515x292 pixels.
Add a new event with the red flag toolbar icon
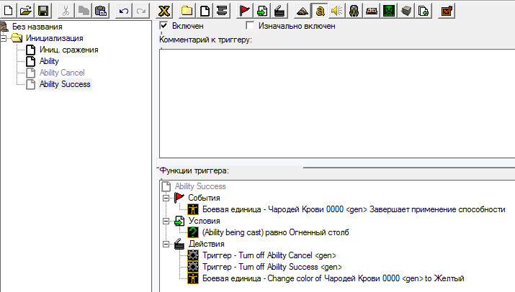pyautogui.click(x=245, y=11)
